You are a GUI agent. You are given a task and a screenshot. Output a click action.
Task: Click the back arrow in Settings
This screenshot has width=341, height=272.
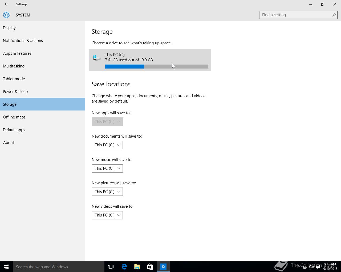point(6,4)
